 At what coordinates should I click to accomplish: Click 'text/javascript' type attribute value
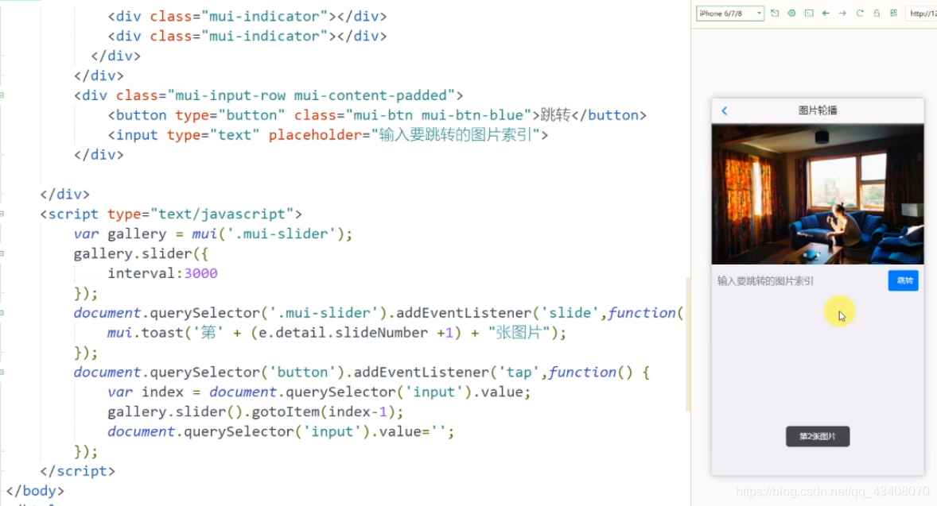(222, 214)
